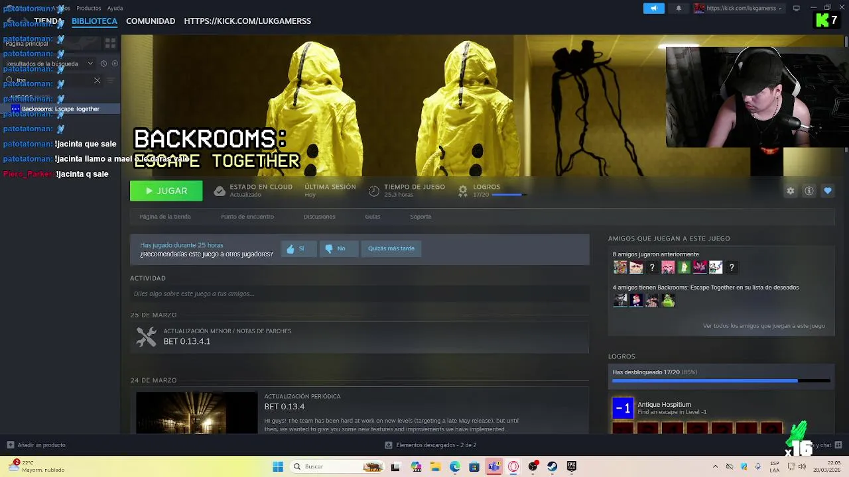This screenshot has width=849, height=477.
Task: Open the game info circle icon
Action: coord(809,191)
